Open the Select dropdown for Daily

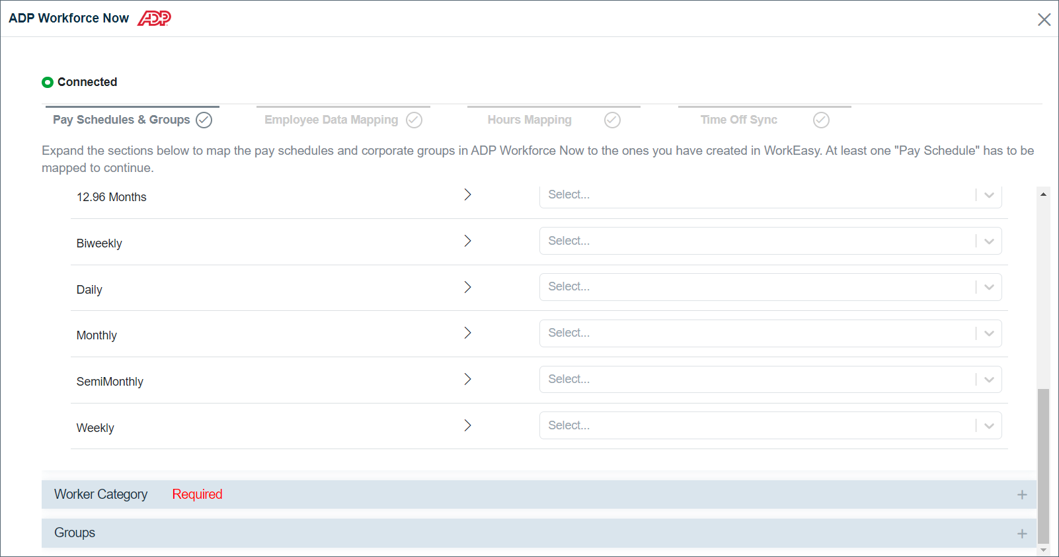[x=770, y=287]
